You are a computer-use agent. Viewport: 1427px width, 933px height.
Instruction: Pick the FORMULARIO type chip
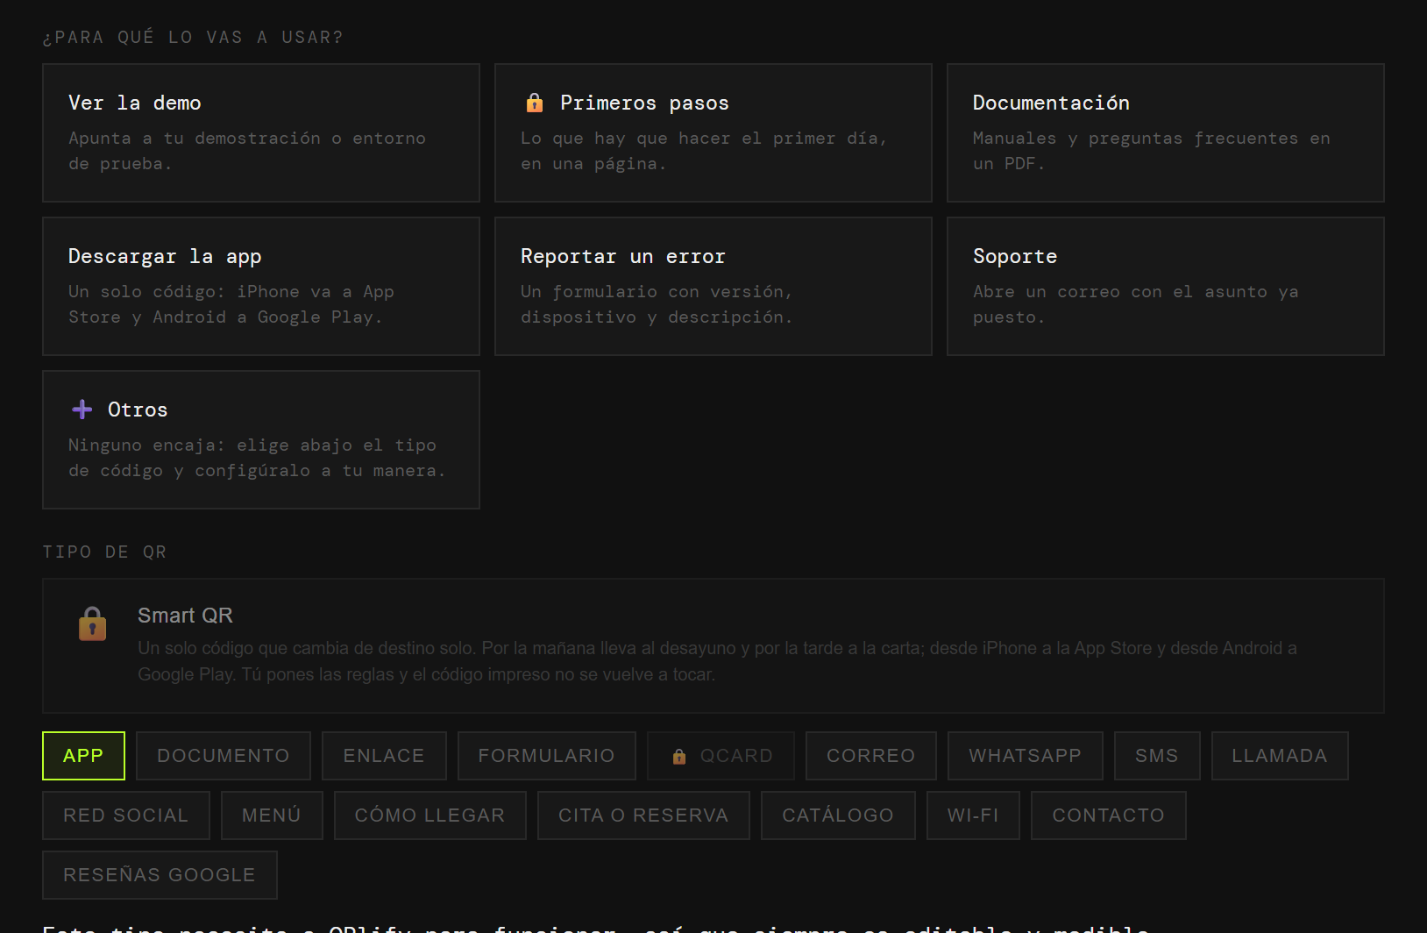(547, 756)
